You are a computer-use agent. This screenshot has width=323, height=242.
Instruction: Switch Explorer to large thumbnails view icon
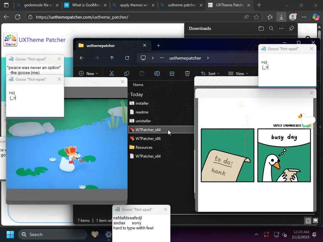click(x=315, y=221)
